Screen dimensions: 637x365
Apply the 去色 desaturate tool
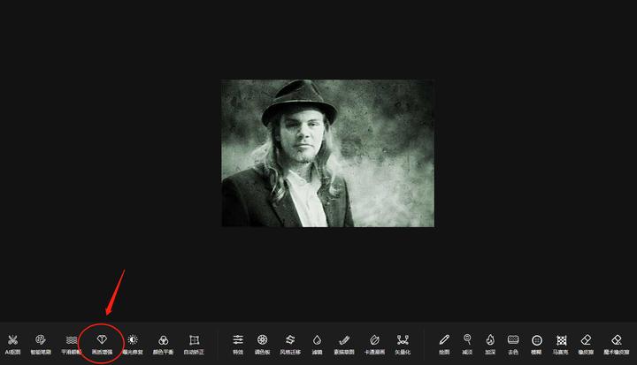[x=513, y=340]
